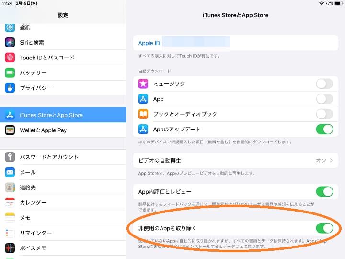Tap the Siri icon in sidebar
The image size is (345, 259).
[x=10, y=42]
